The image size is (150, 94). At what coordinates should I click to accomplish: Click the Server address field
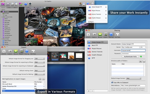[x=130, y=47]
